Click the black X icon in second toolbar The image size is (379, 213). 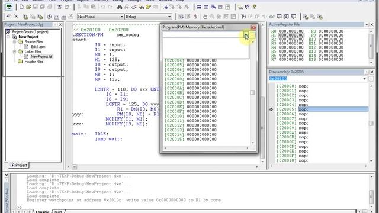(16, 17)
